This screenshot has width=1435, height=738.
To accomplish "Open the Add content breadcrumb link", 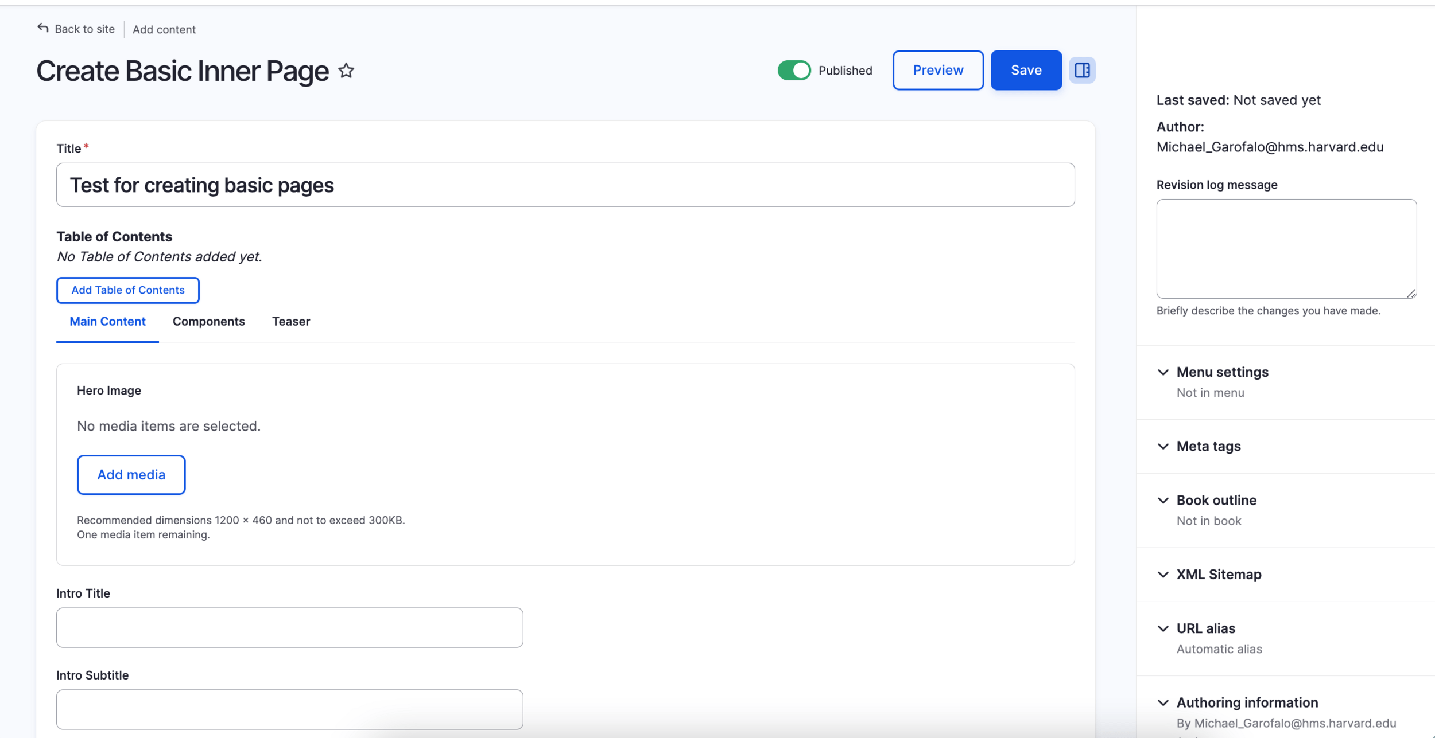I will (x=164, y=29).
